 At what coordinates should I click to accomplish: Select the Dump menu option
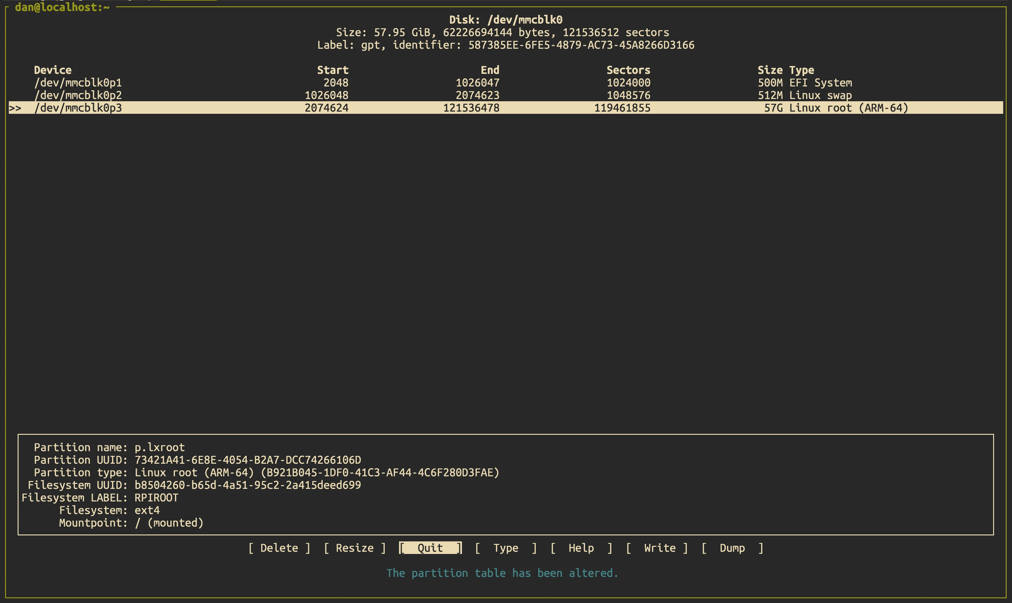pyautogui.click(x=732, y=548)
